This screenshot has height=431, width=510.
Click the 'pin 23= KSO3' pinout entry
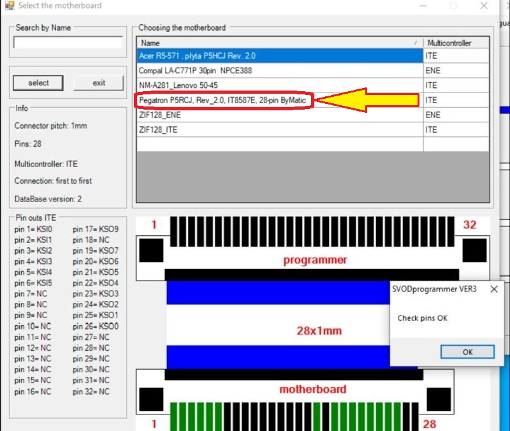[x=96, y=294]
